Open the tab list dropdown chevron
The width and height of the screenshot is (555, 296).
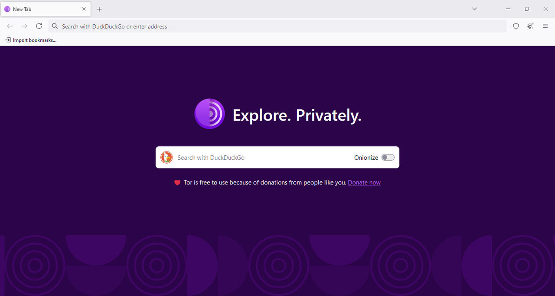(x=474, y=9)
